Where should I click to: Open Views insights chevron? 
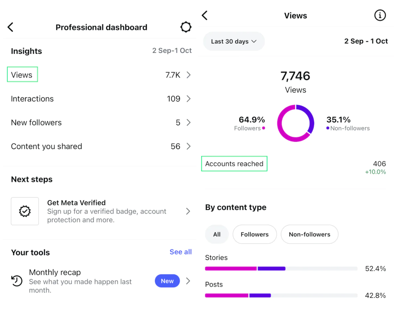point(188,75)
